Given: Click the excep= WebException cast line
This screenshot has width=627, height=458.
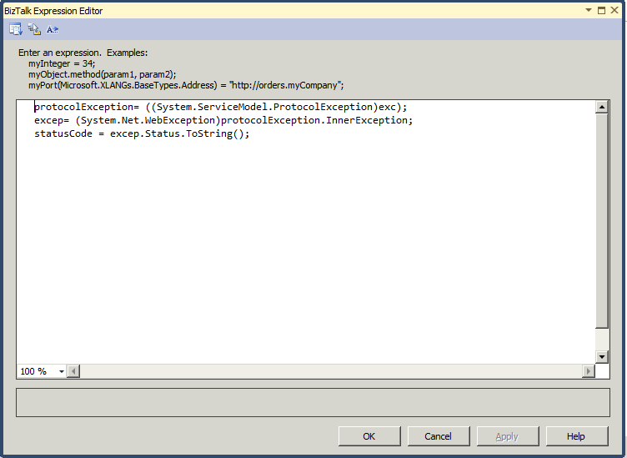Looking at the screenshot, I should point(223,120).
